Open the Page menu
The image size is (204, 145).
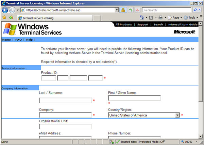coord(175,18)
